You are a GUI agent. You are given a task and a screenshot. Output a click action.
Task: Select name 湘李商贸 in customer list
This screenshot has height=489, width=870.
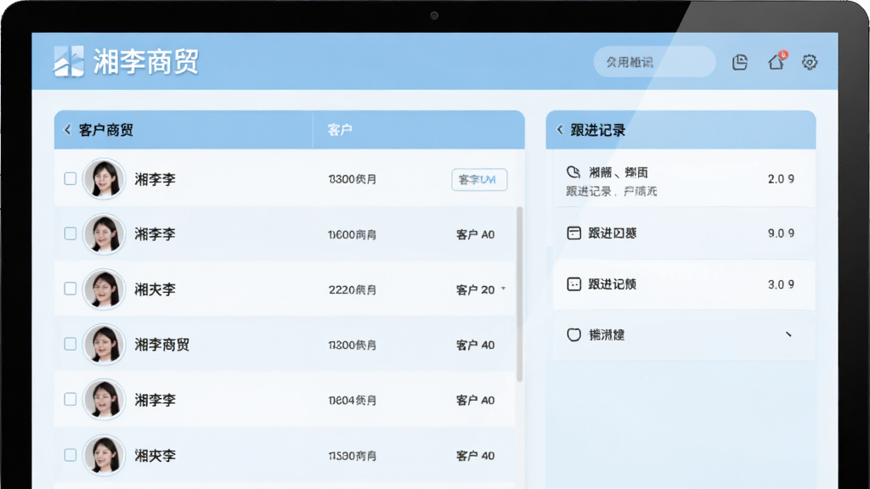point(162,345)
